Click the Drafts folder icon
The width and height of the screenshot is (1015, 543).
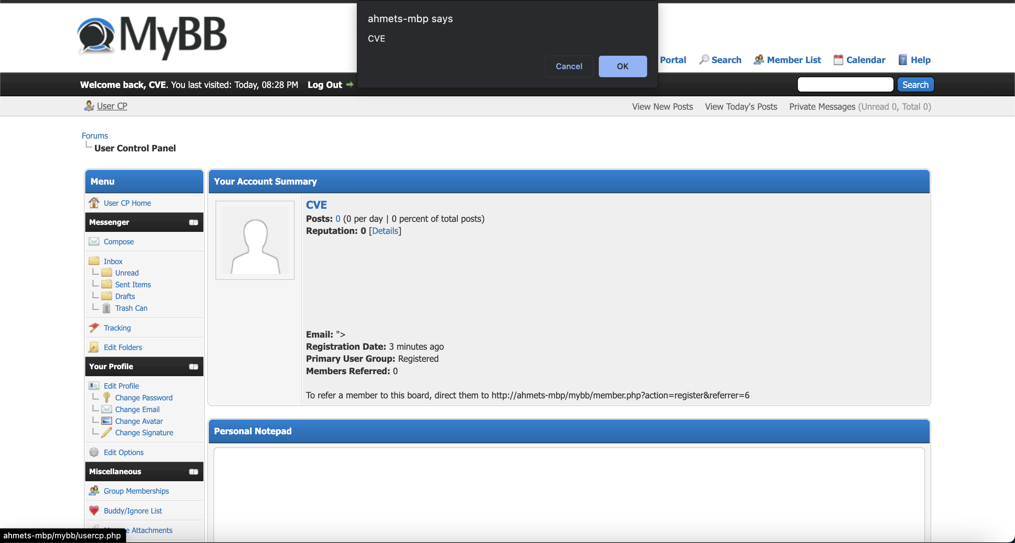point(106,296)
